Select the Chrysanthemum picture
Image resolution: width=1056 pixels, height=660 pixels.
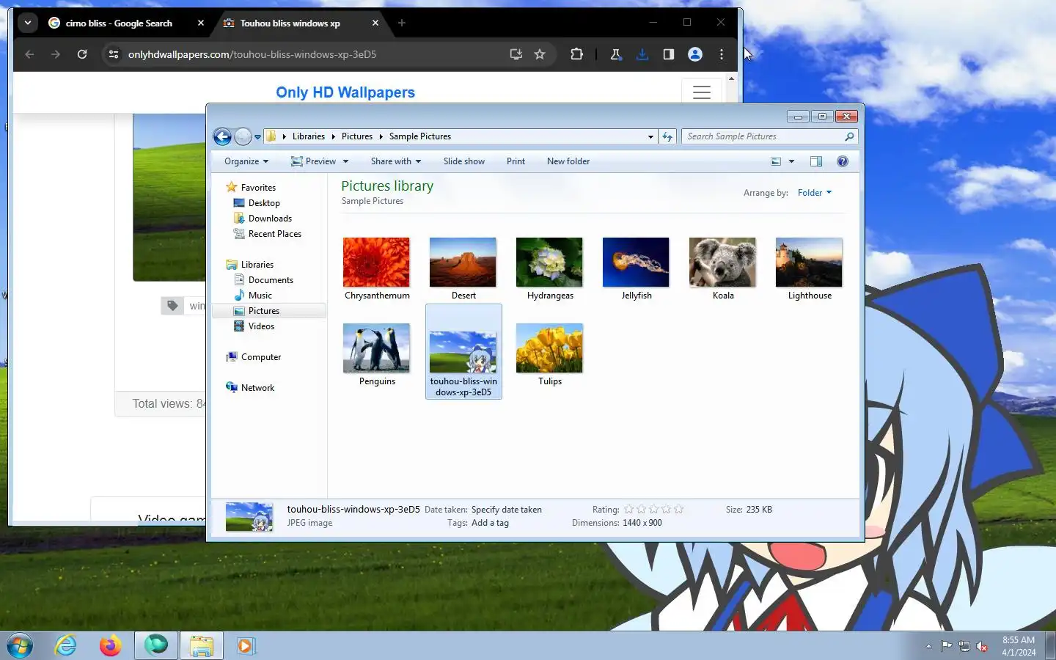[x=377, y=268]
